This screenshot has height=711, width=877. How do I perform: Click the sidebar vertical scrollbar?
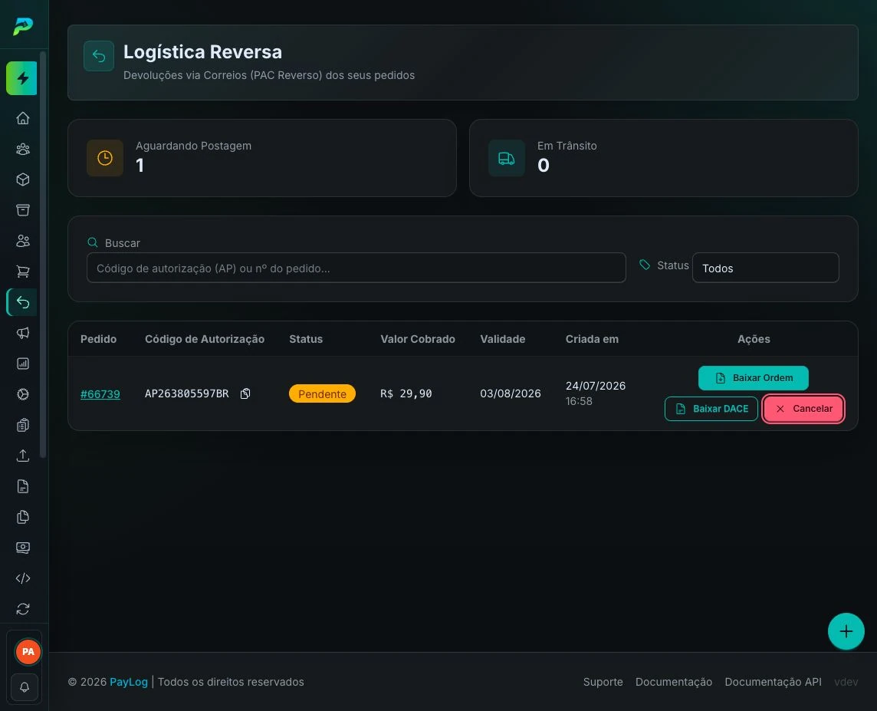click(x=43, y=255)
